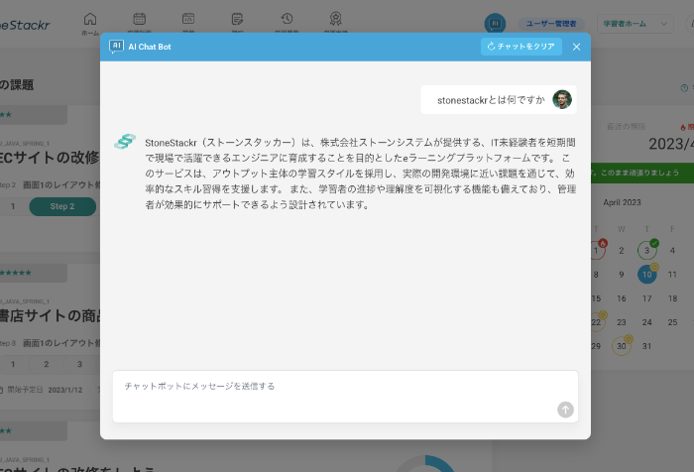Click the StoneStackr logo in header

(25, 25)
